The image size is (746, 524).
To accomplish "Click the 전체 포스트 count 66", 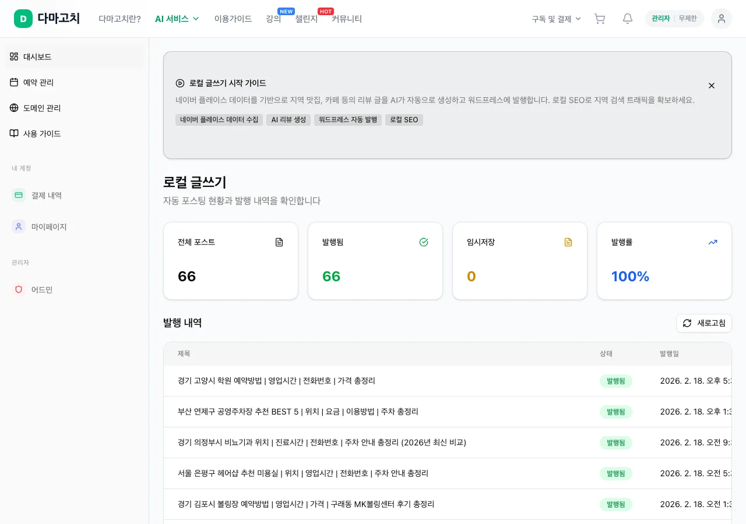I will click(187, 277).
